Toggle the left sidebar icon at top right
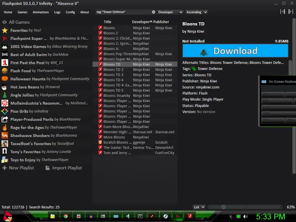Viewport: 296px width, 222px height. click(283, 12)
